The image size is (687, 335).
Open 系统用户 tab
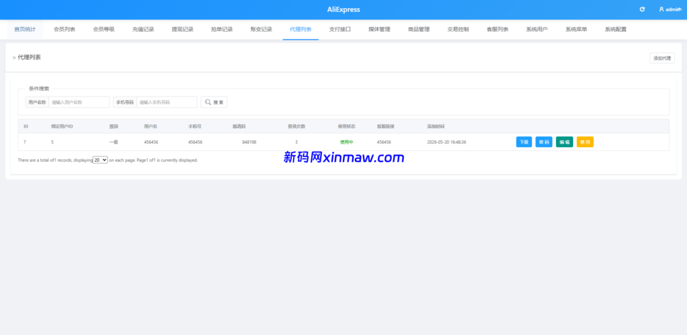(x=537, y=30)
